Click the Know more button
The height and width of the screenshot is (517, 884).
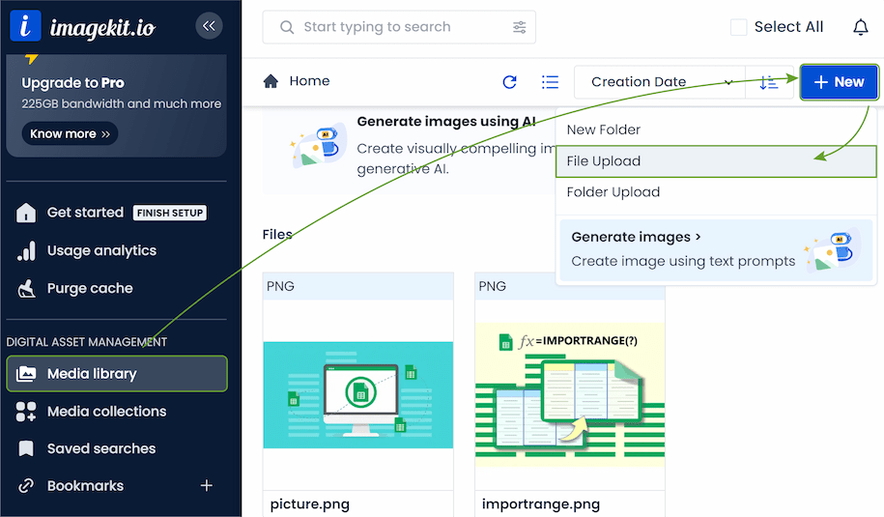point(70,133)
